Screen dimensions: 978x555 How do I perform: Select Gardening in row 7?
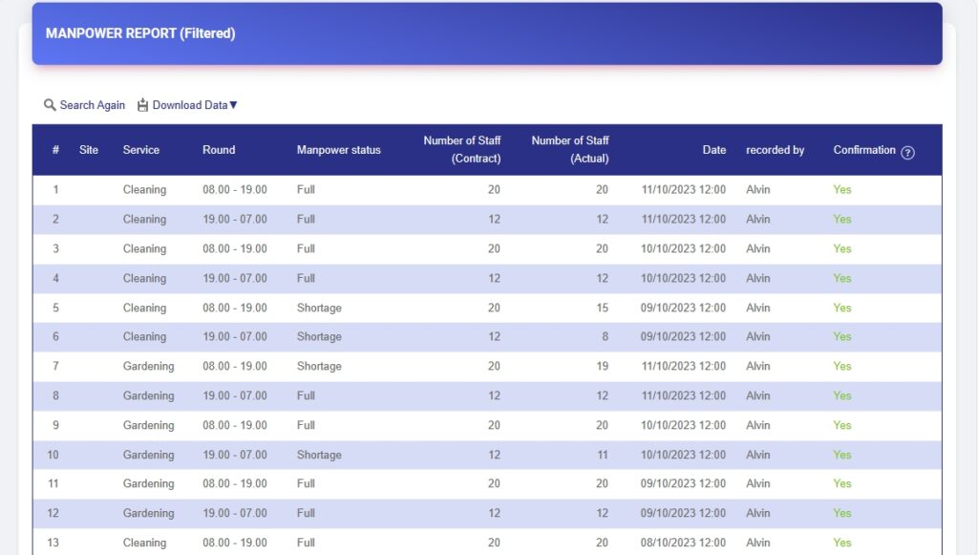(148, 366)
